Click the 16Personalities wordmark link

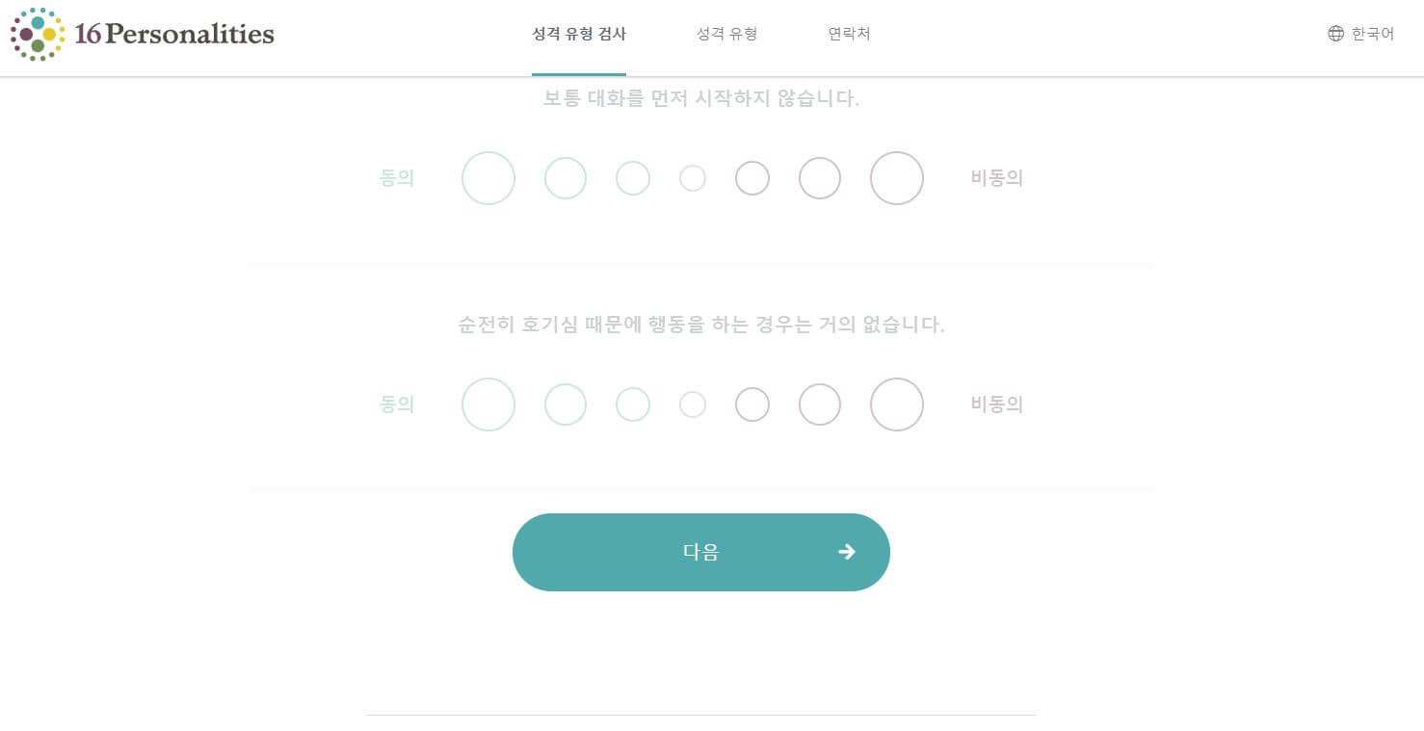tap(173, 35)
